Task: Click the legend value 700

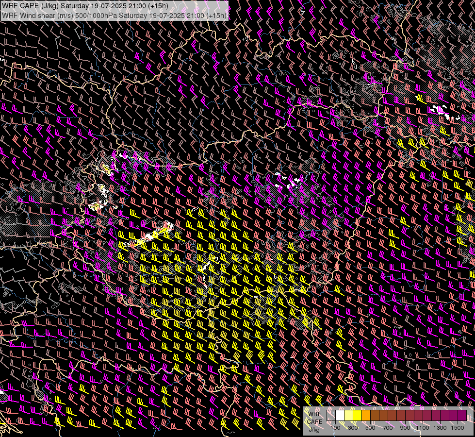Action: pyautogui.click(x=388, y=428)
